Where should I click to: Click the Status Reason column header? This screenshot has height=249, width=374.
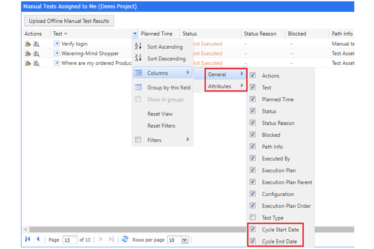tap(263, 34)
